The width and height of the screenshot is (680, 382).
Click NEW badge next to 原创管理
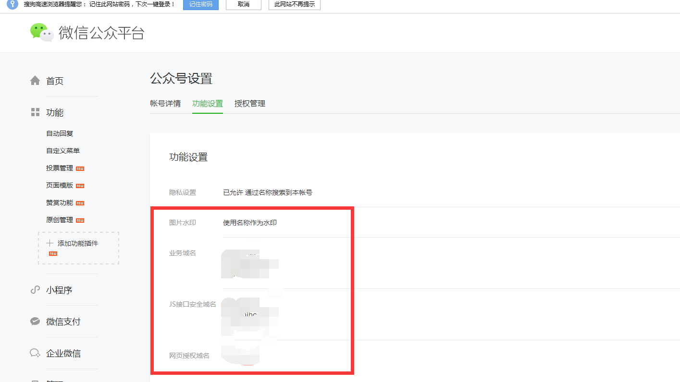click(x=80, y=220)
